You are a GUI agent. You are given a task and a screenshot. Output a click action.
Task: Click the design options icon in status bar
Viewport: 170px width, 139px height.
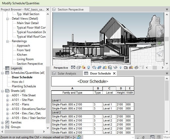[152, 137]
